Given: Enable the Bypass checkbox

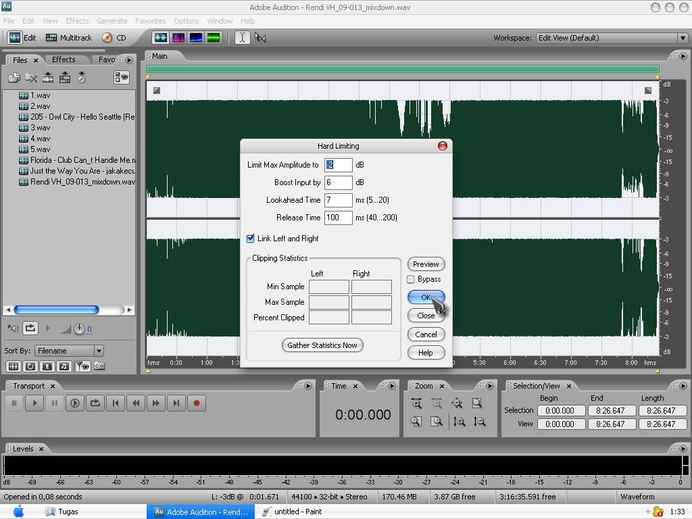Looking at the screenshot, I should coord(410,279).
